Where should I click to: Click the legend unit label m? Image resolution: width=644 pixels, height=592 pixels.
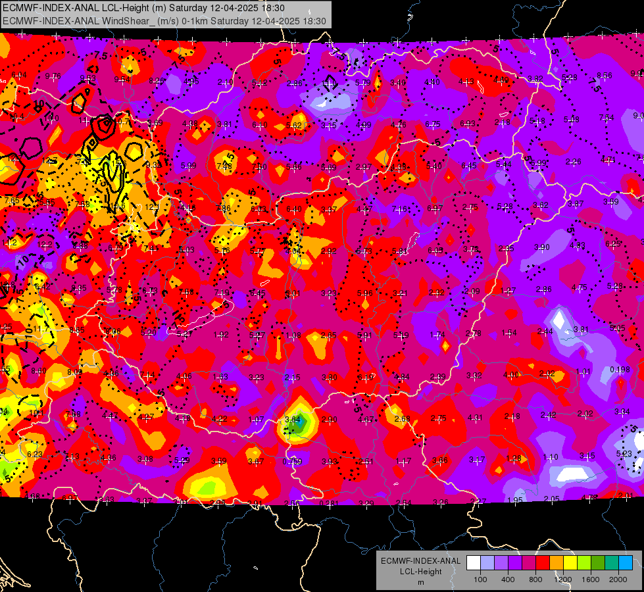(x=421, y=583)
